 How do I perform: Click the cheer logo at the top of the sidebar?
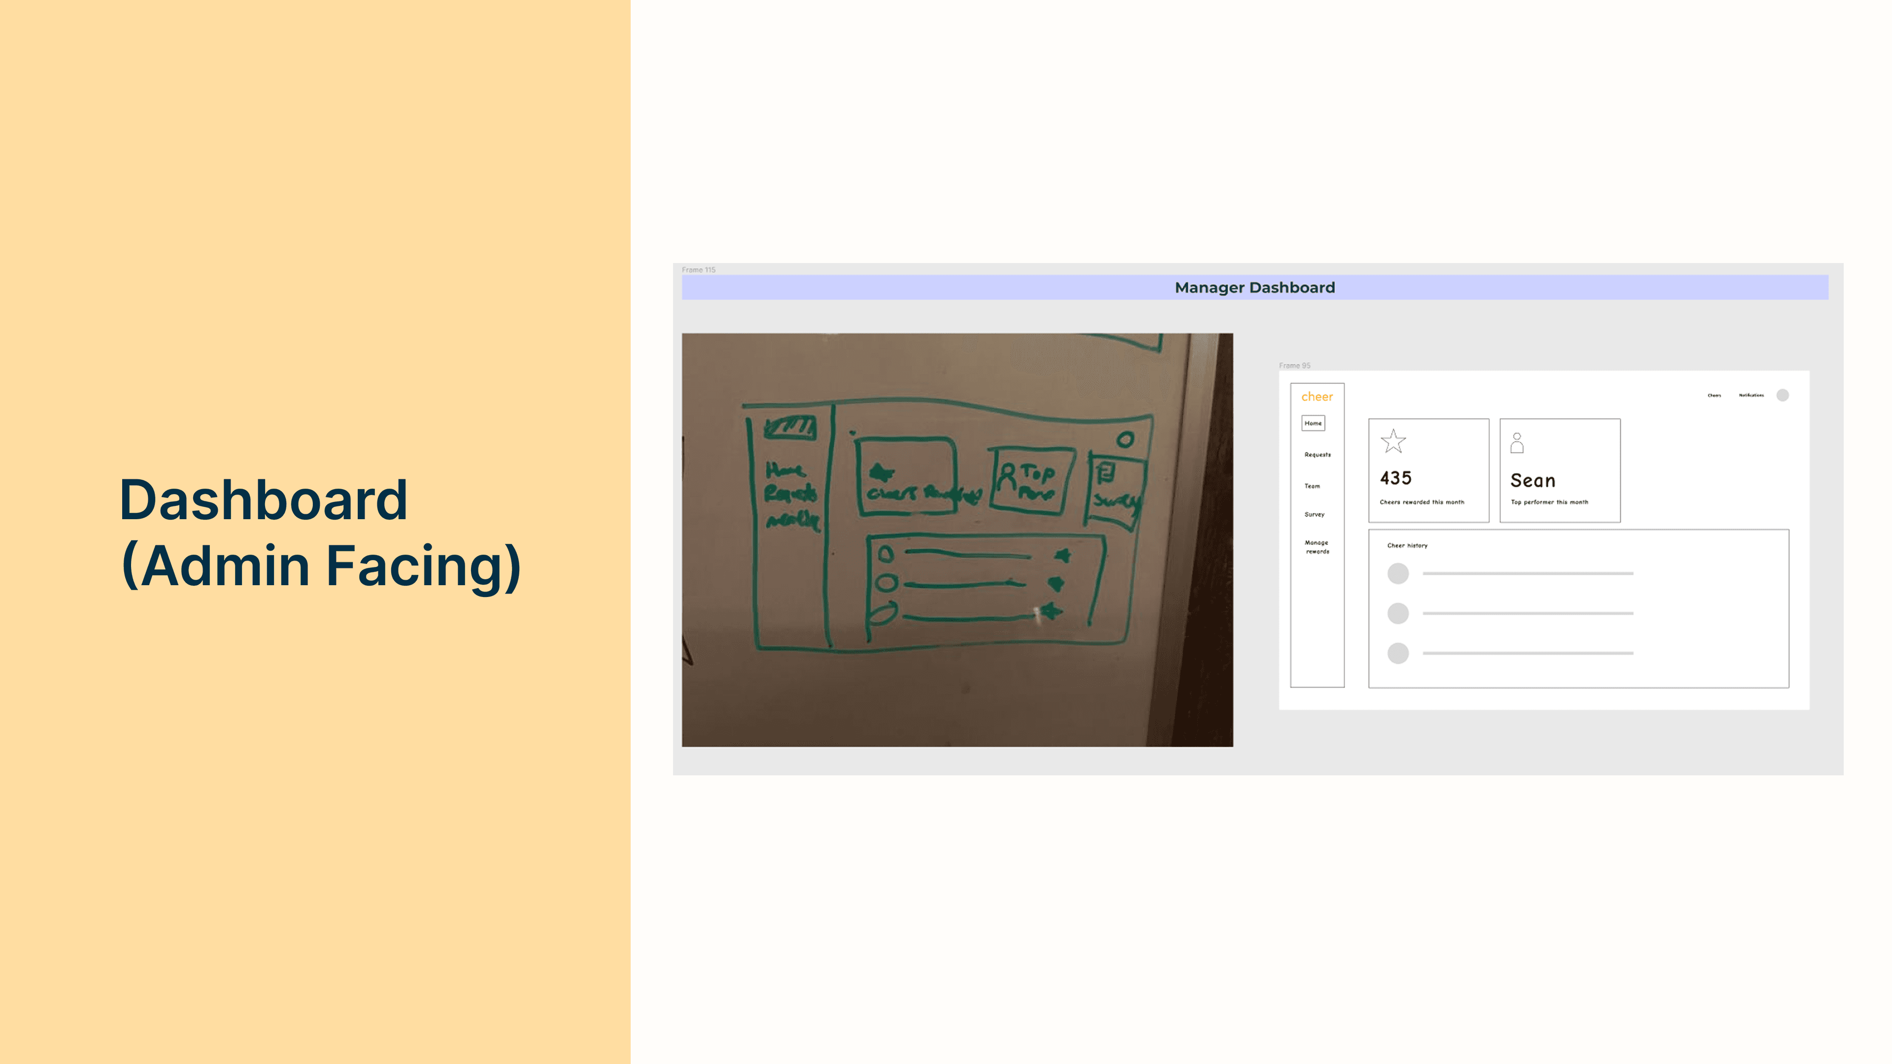coord(1318,397)
